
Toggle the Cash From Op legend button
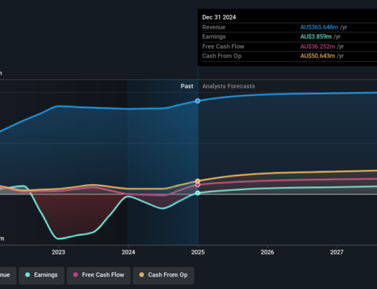pos(164,275)
